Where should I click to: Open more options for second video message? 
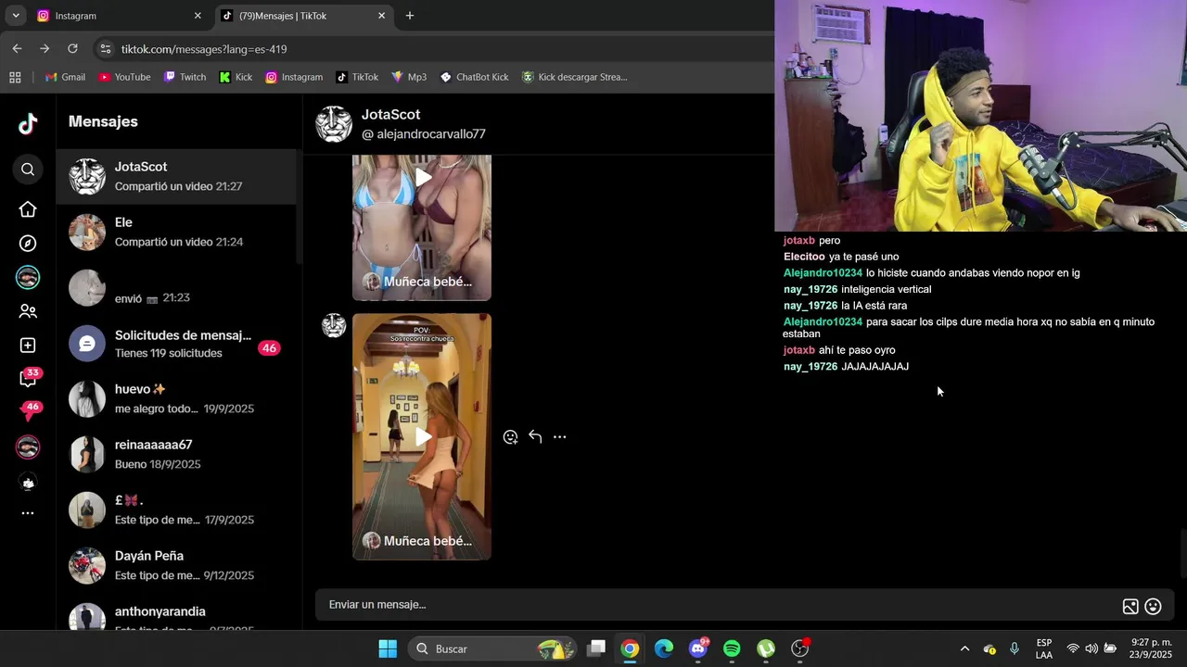[559, 436]
